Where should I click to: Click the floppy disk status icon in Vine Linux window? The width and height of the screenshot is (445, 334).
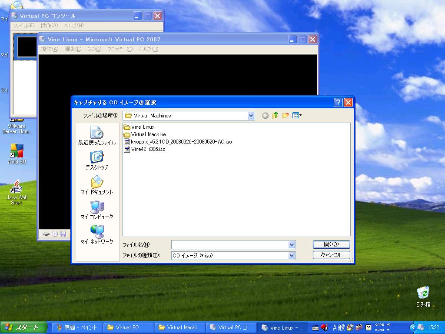[x=63, y=234]
